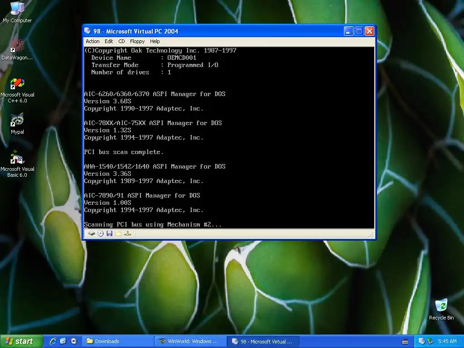Click the second system tray icon
Screen dimensions: 464x348
(430, 341)
